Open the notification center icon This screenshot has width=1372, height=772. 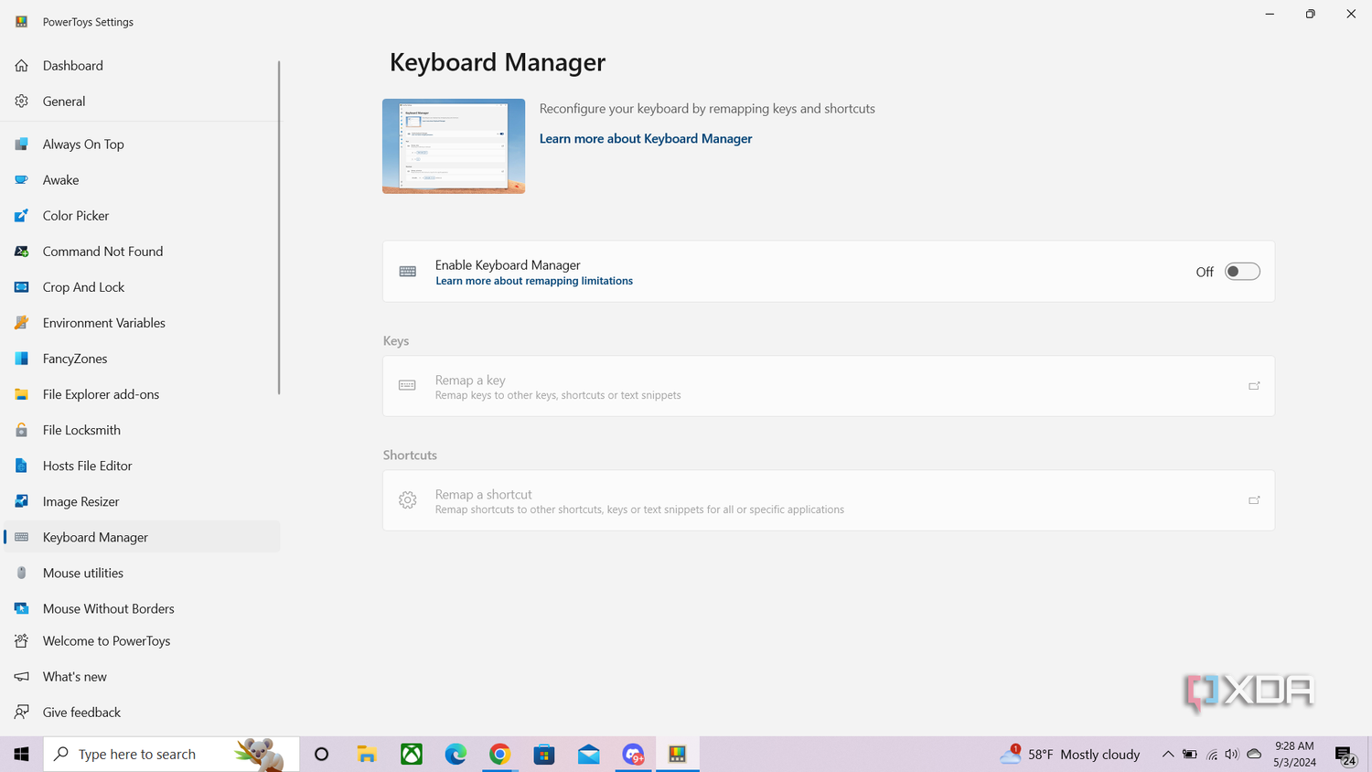(1345, 756)
